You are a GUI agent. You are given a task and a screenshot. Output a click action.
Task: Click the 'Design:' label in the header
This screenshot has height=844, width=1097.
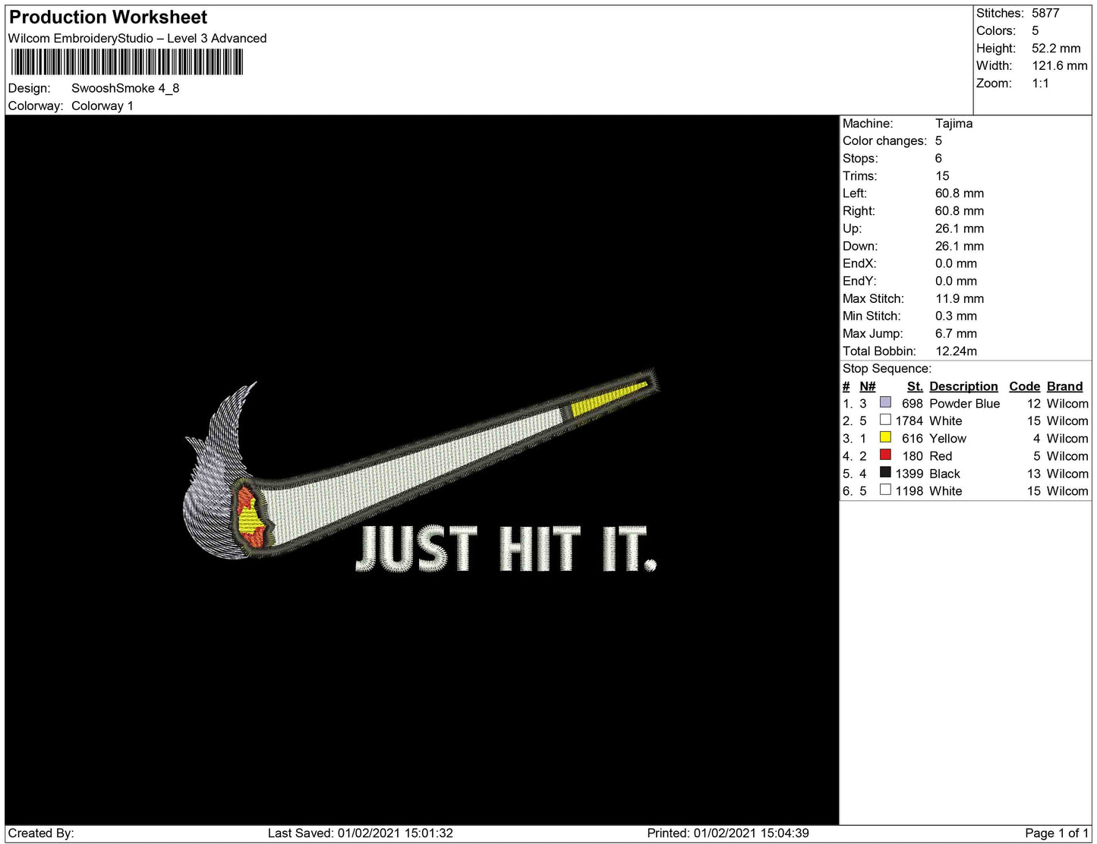point(30,88)
